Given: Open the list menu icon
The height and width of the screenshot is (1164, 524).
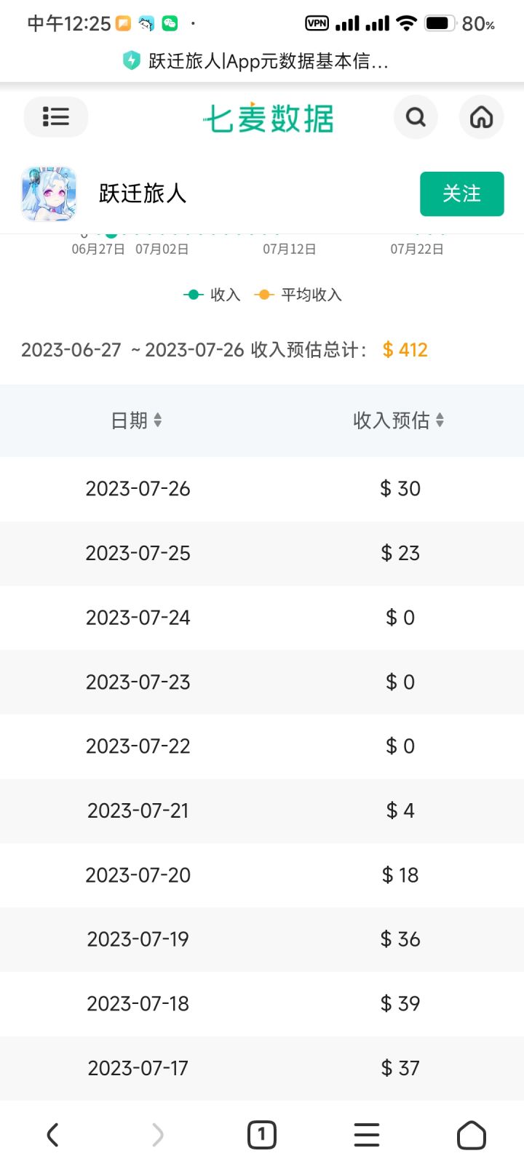Looking at the screenshot, I should [x=56, y=116].
